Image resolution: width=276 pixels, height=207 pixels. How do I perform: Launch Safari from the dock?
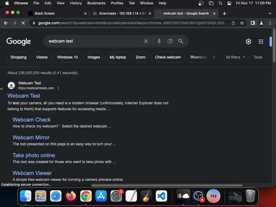pos(56,196)
